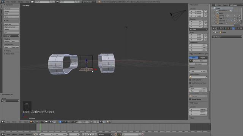Enable Lock to Cursor checkbox
This screenshot has width=243, height=136.
[x=190, y=80]
